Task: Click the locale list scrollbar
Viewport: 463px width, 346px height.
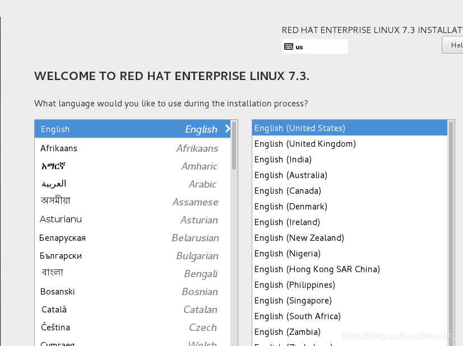Action: coord(451,233)
